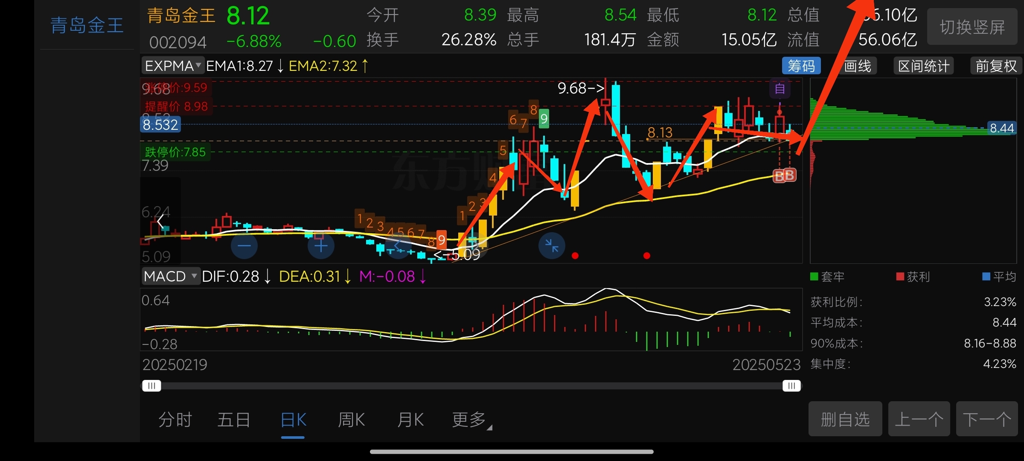Open the 画线 drawing tool

[857, 66]
